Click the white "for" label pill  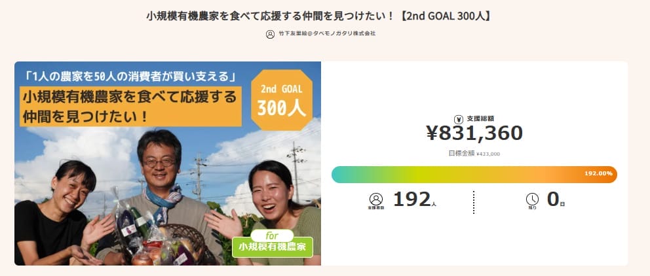click(x=272, y=234)
